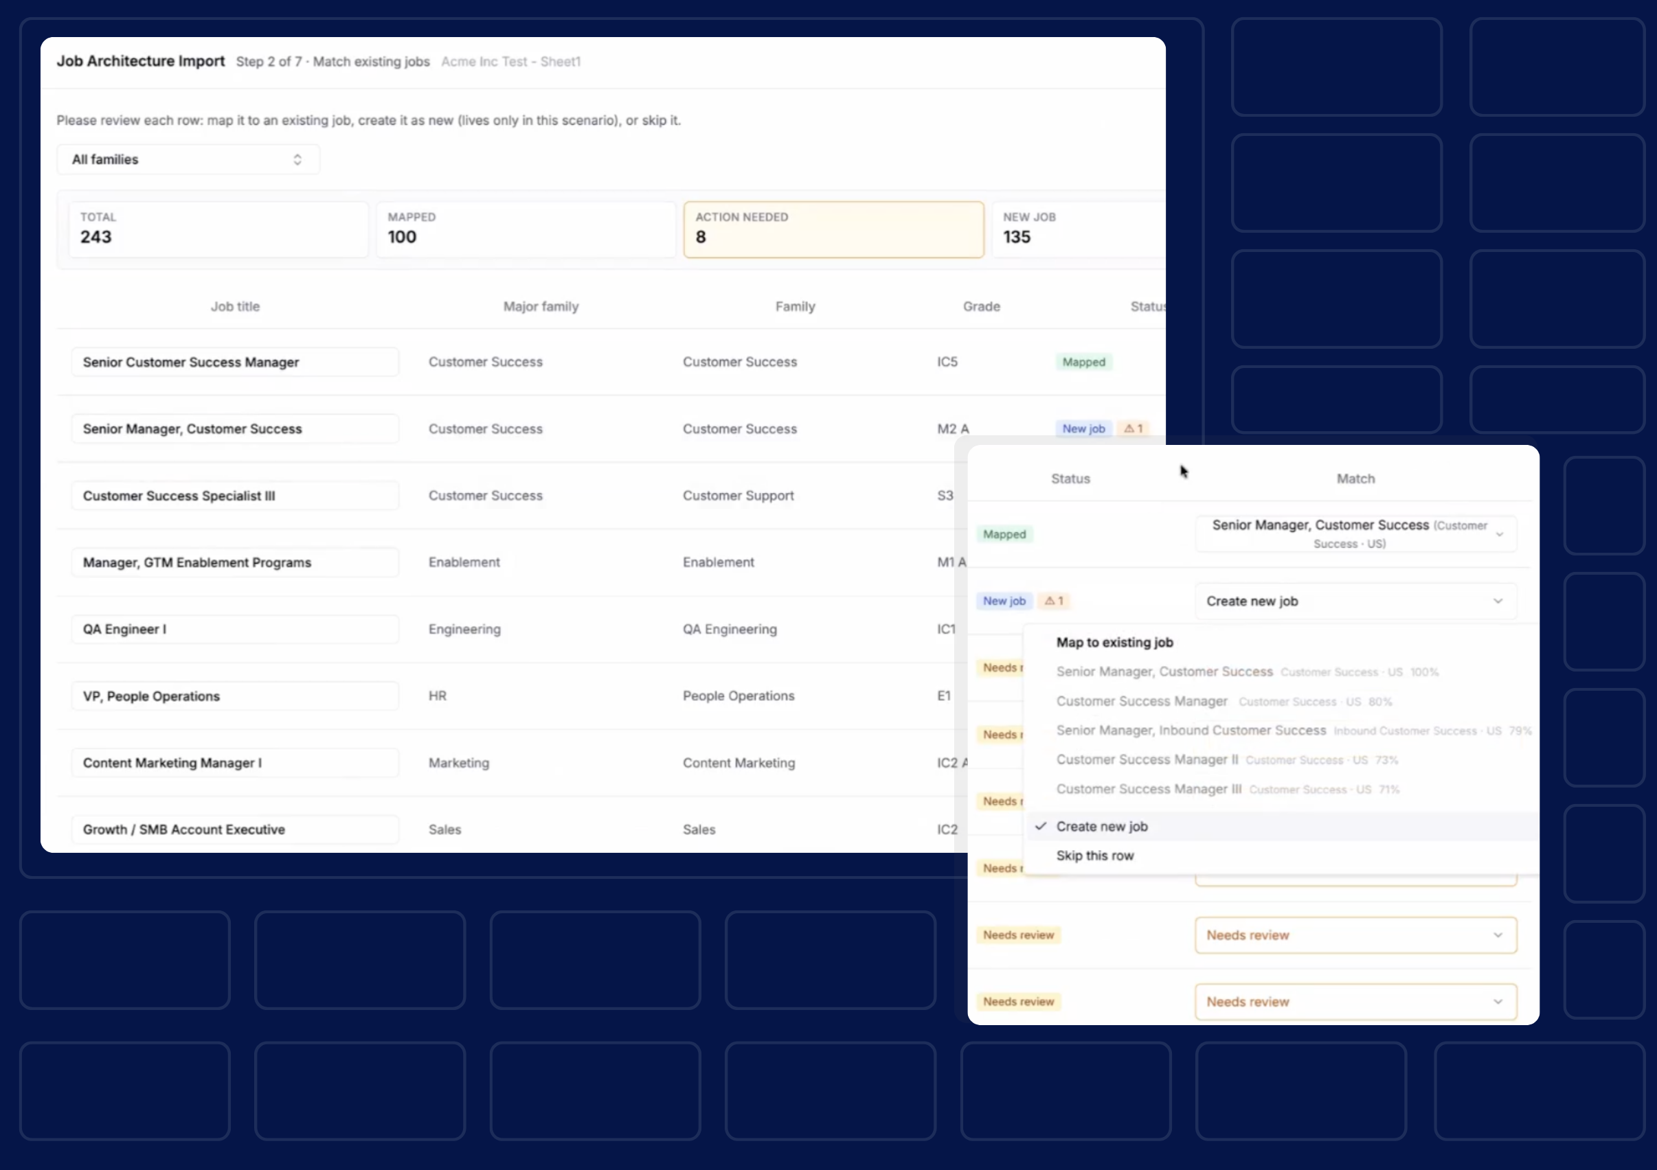Viewport: 1657px width, 1170px height.
Task: Click Major family column header
Action: tap(541, 306)
